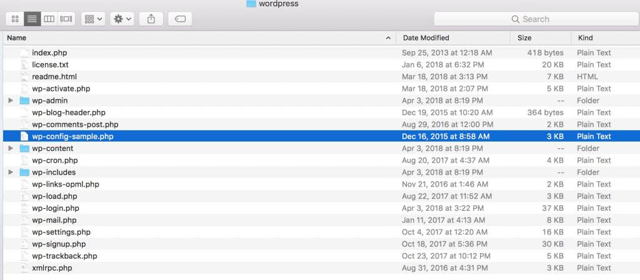Image resolution: width=640 pixels, height=280 pixels.
Task: Select the xmlrpc.php file name
Action: (x=52, y=268)
